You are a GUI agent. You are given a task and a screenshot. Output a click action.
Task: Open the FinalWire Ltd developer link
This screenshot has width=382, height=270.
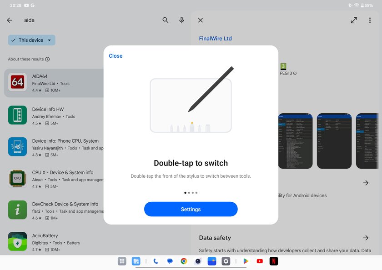tap(216, 39)
